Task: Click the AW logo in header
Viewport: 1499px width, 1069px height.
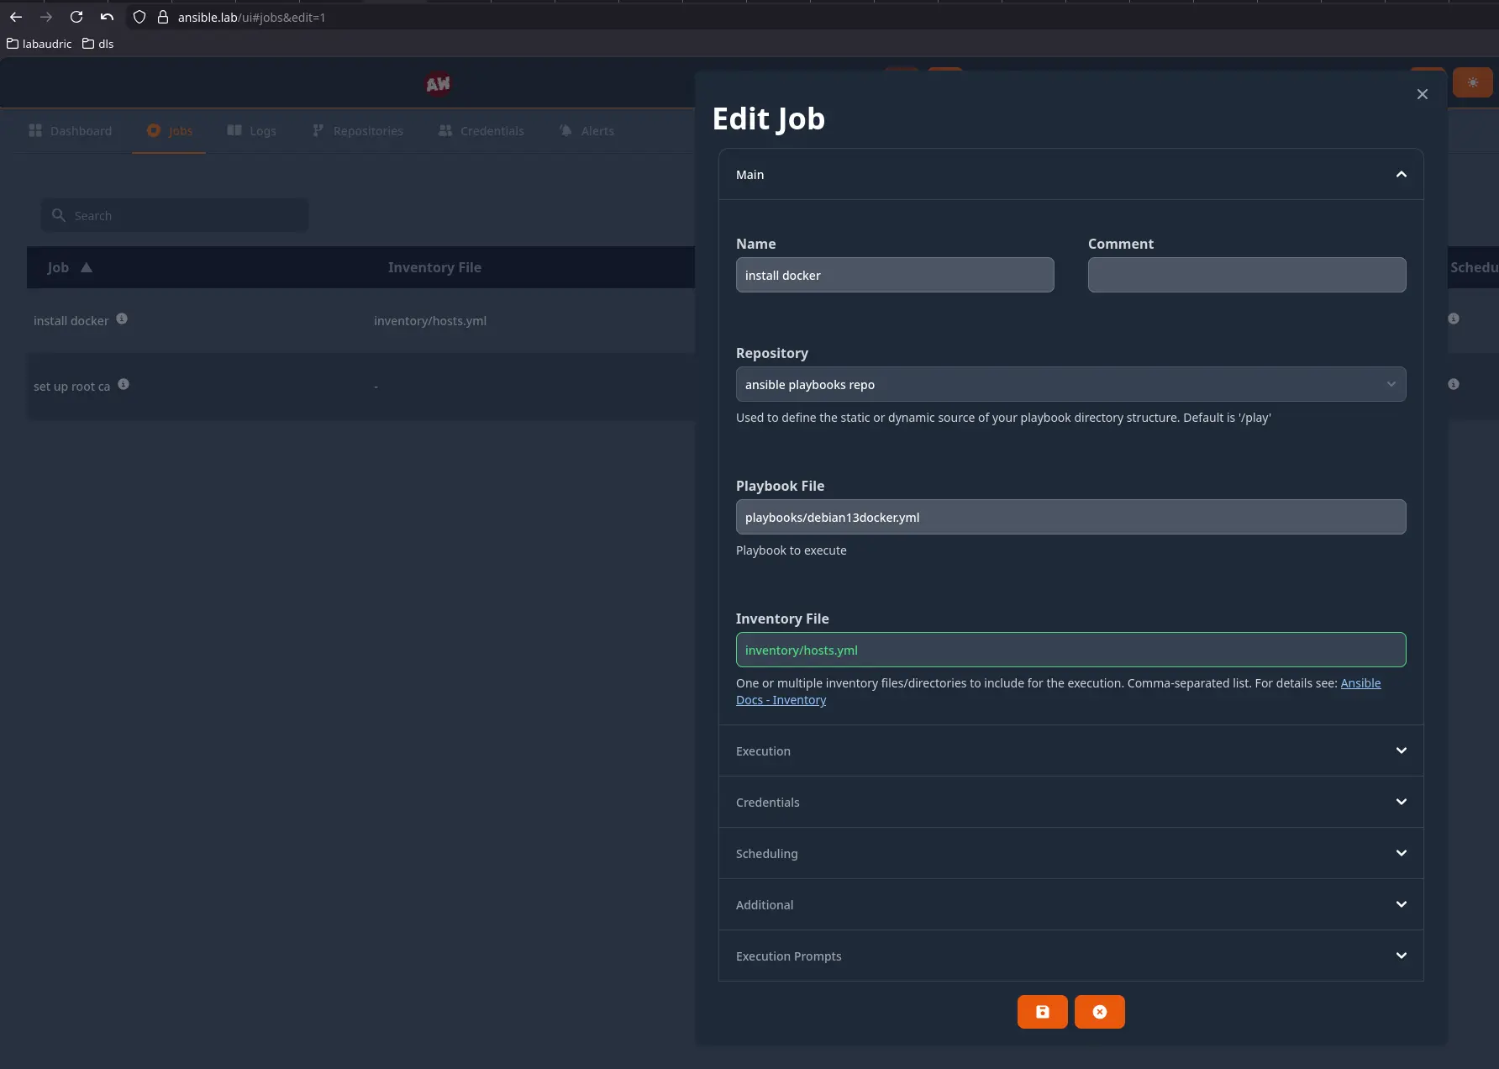Action: (438, 84)
